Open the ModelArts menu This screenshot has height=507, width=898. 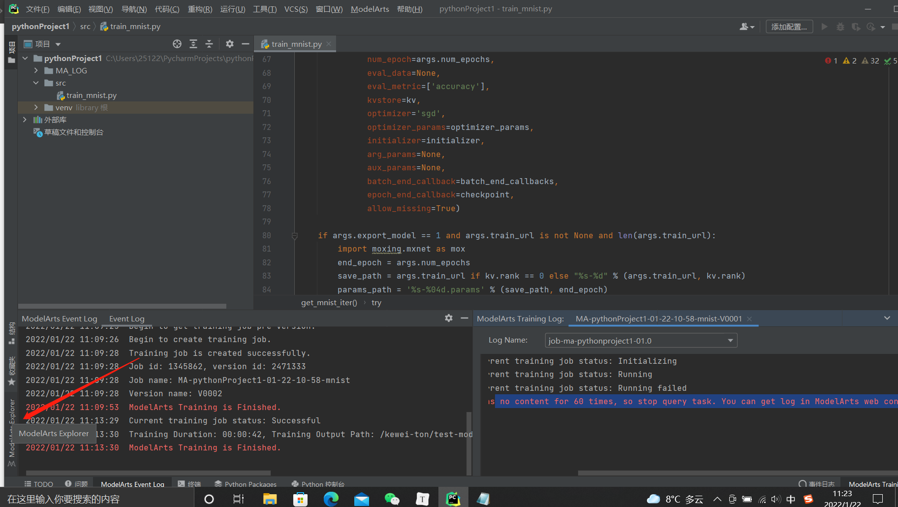tap(370, 9)
